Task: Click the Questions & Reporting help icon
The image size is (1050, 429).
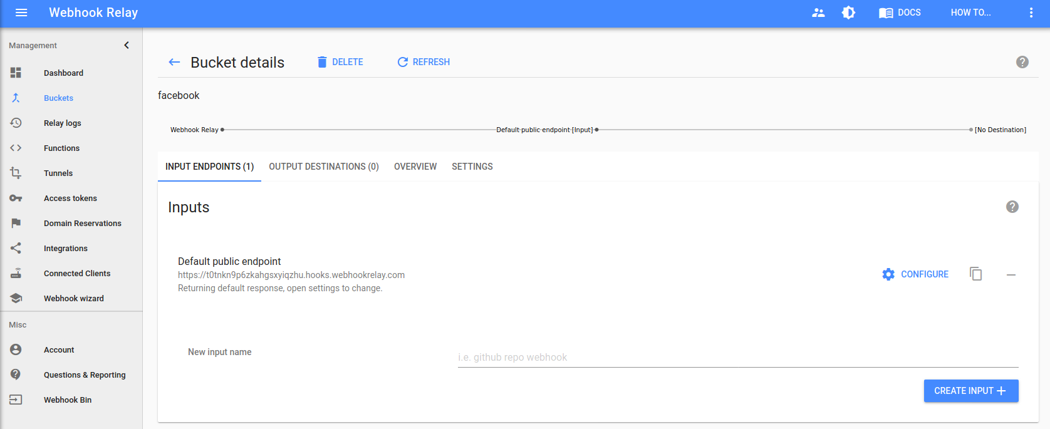Action: point(16,375)
